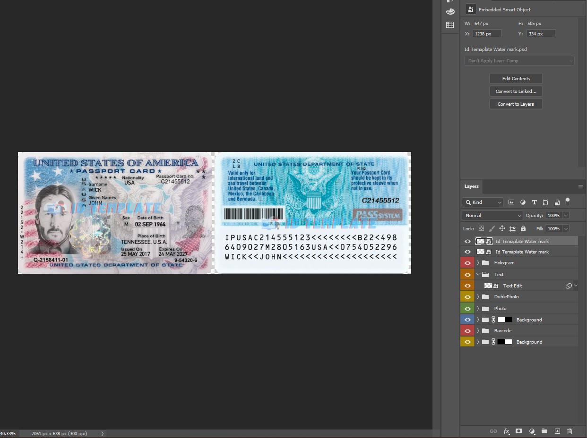Click the mask link icon on the Background group

(493, 320)
